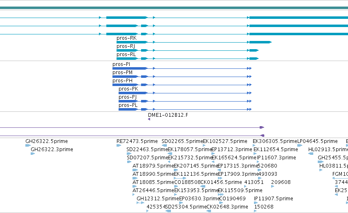The height and width of the screenshot is (213, 348).
Task: Open the EP17315.3prime EST label
Action: click(x=238, y=166)
